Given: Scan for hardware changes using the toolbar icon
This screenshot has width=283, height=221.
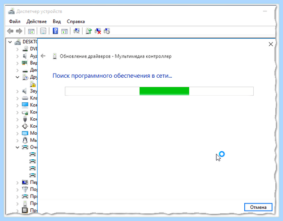Looking at the screenshot, I should point(76,31).
